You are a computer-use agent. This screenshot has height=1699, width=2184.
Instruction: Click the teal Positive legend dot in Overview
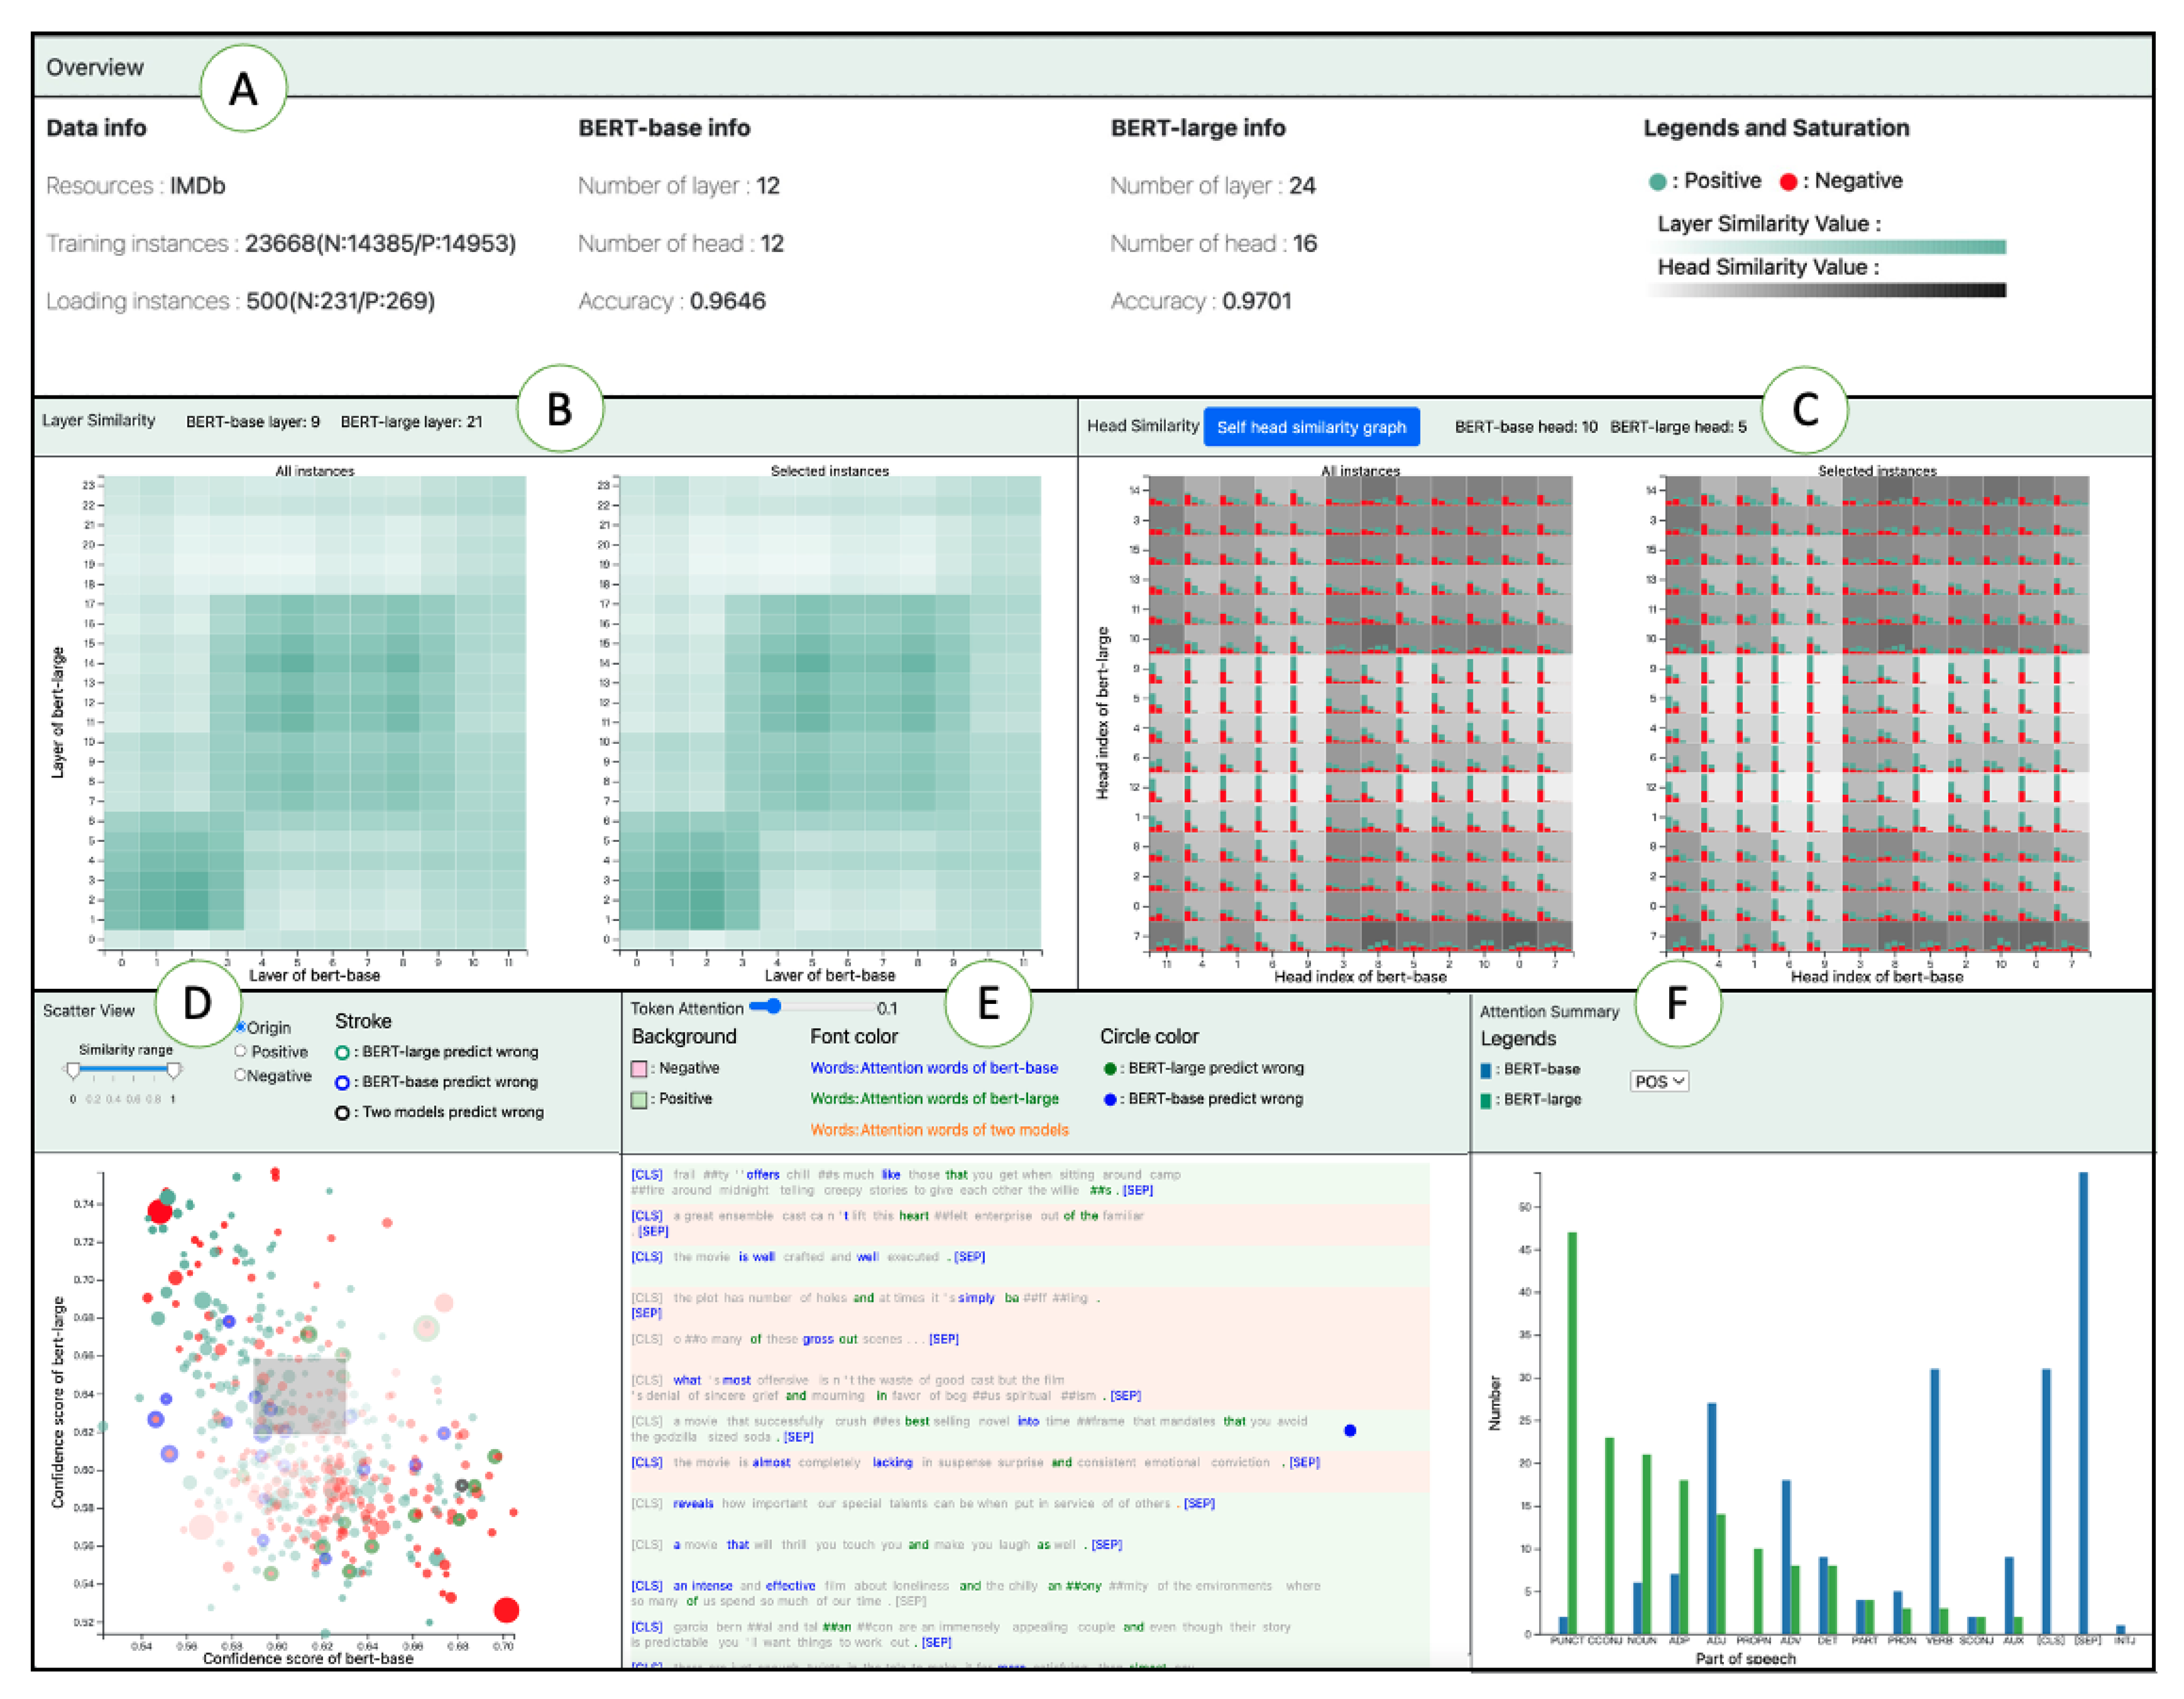(x=1657, y=182)
